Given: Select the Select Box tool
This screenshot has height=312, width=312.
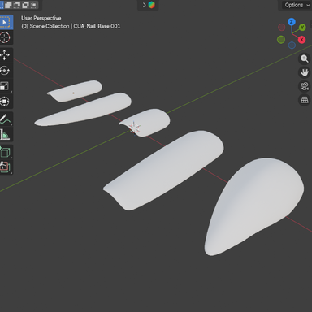Looking at the screenshot, I should pos(6,22).
